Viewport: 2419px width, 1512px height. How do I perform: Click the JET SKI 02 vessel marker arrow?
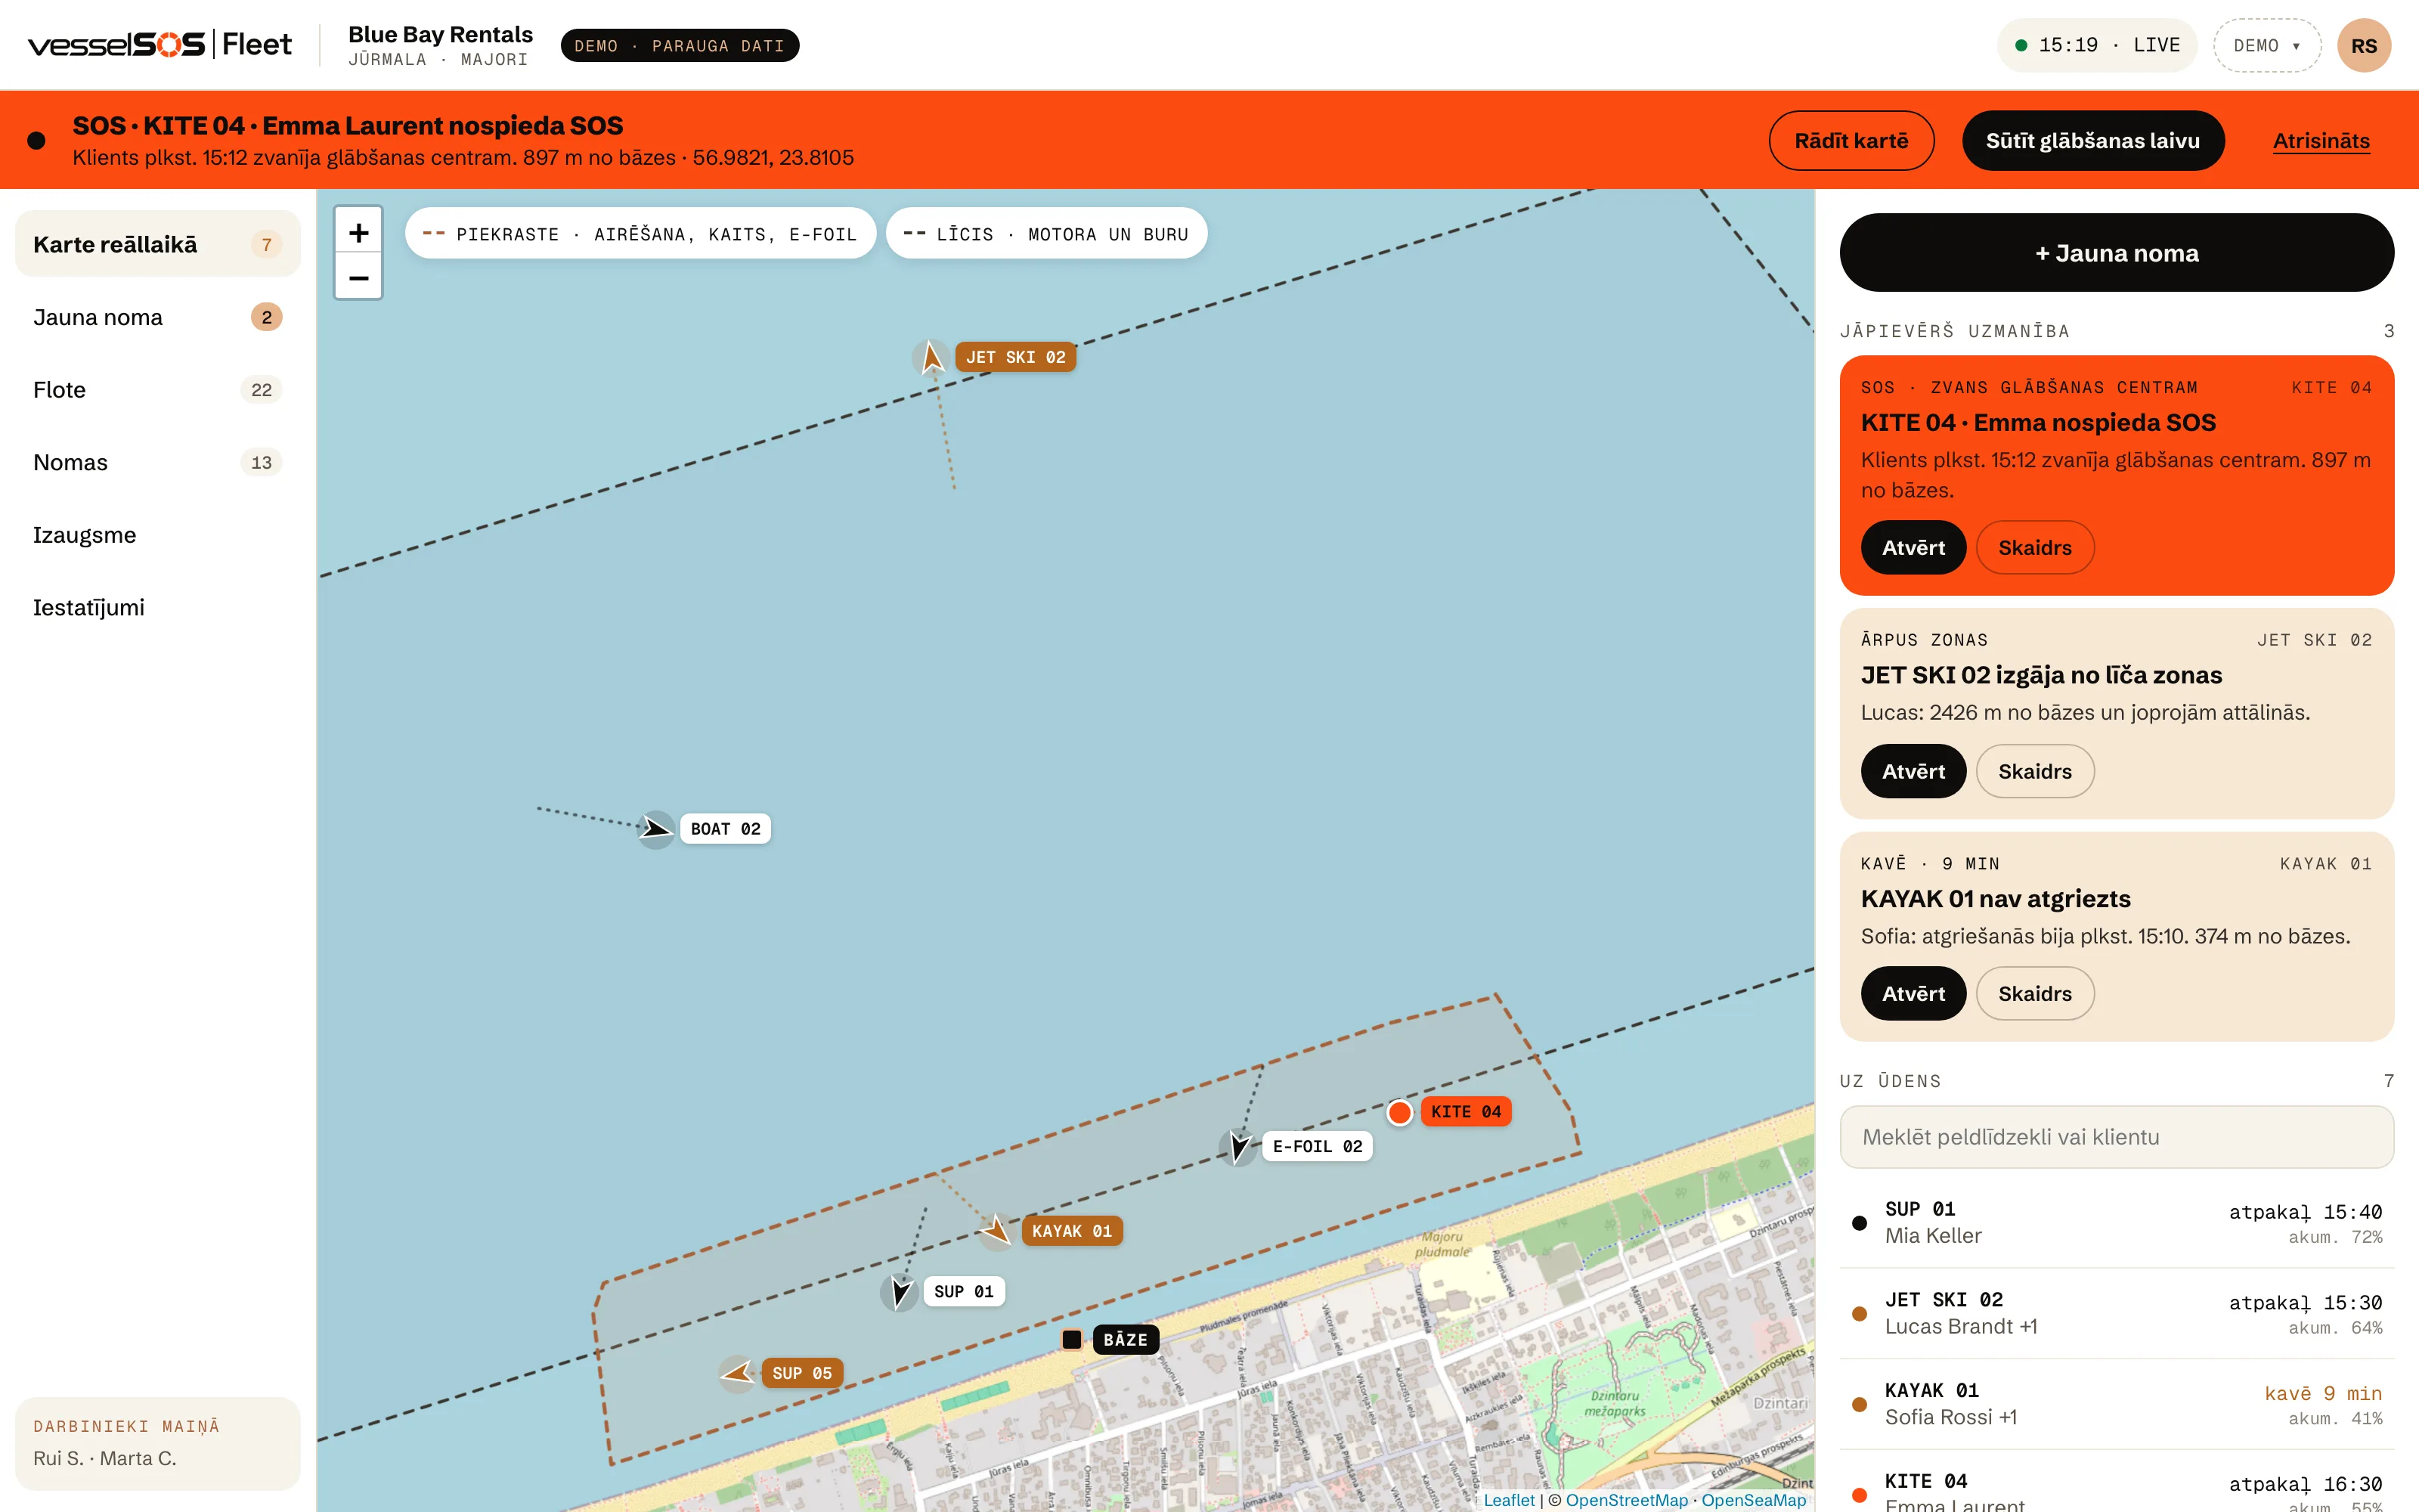(x=931, y=357)
